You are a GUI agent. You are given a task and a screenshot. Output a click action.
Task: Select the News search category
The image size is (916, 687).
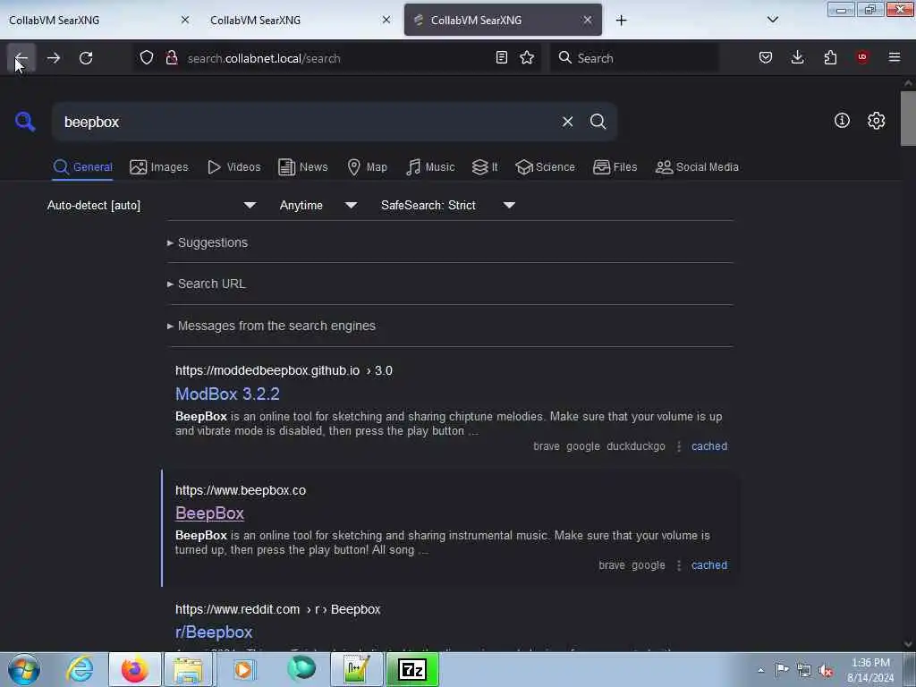pos(302,167)
